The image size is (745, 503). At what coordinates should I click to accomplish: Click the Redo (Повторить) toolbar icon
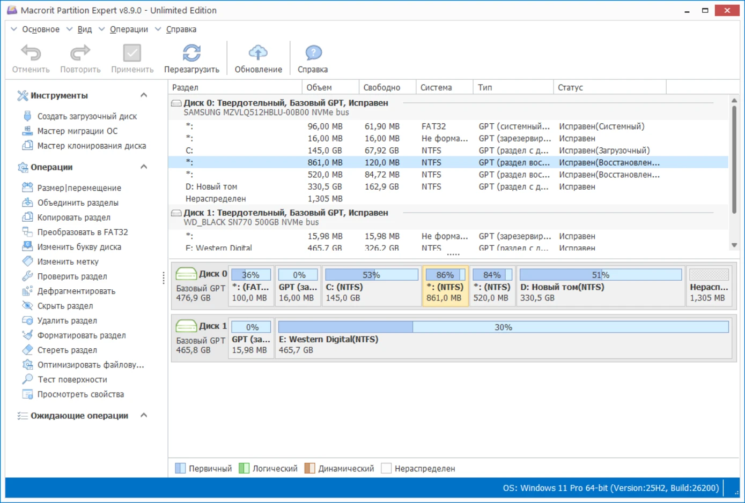[80, 54]
